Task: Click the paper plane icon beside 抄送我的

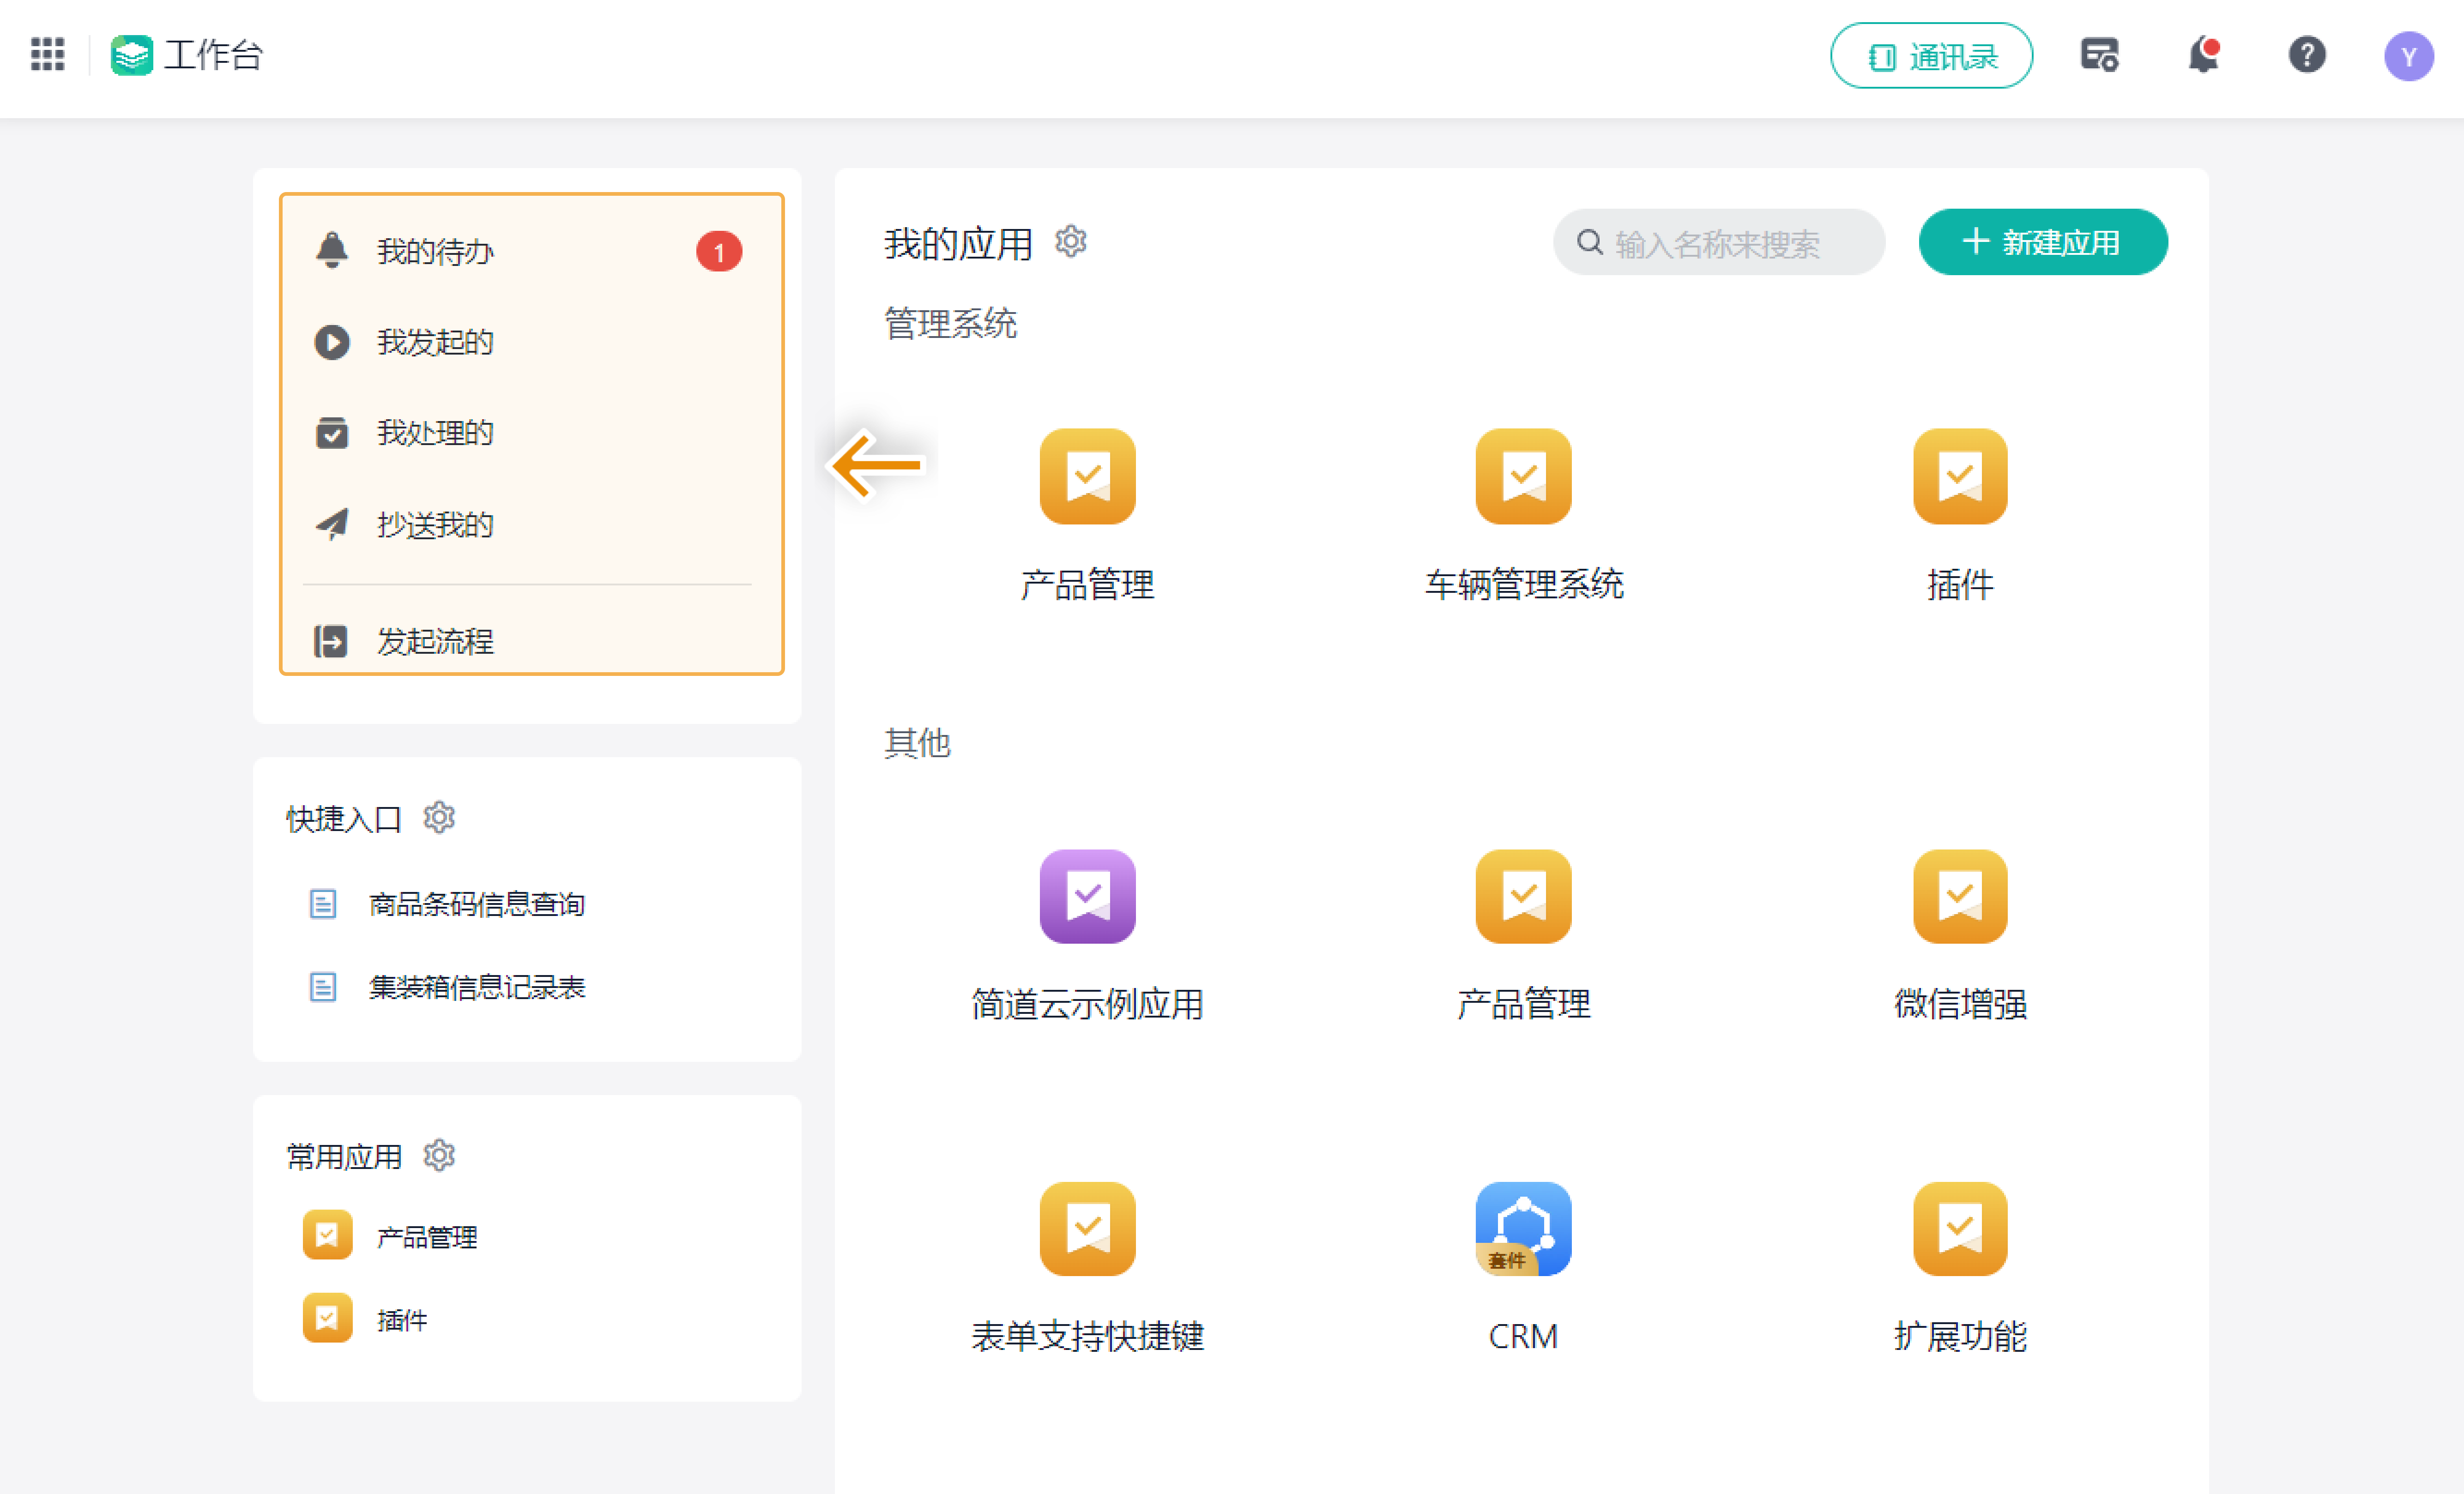Action: (332, 524)
